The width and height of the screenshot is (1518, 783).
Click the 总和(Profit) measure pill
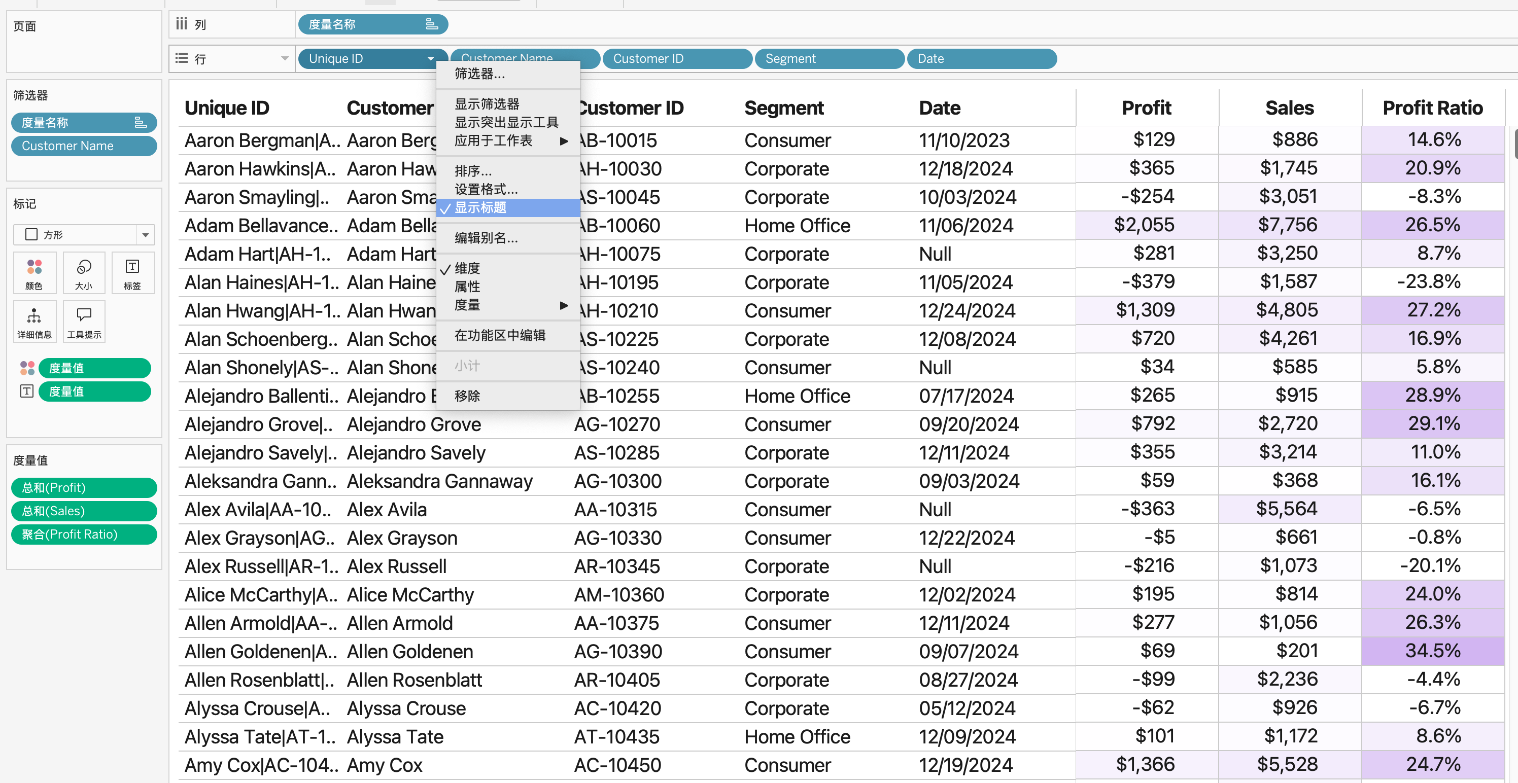(84, 487)
